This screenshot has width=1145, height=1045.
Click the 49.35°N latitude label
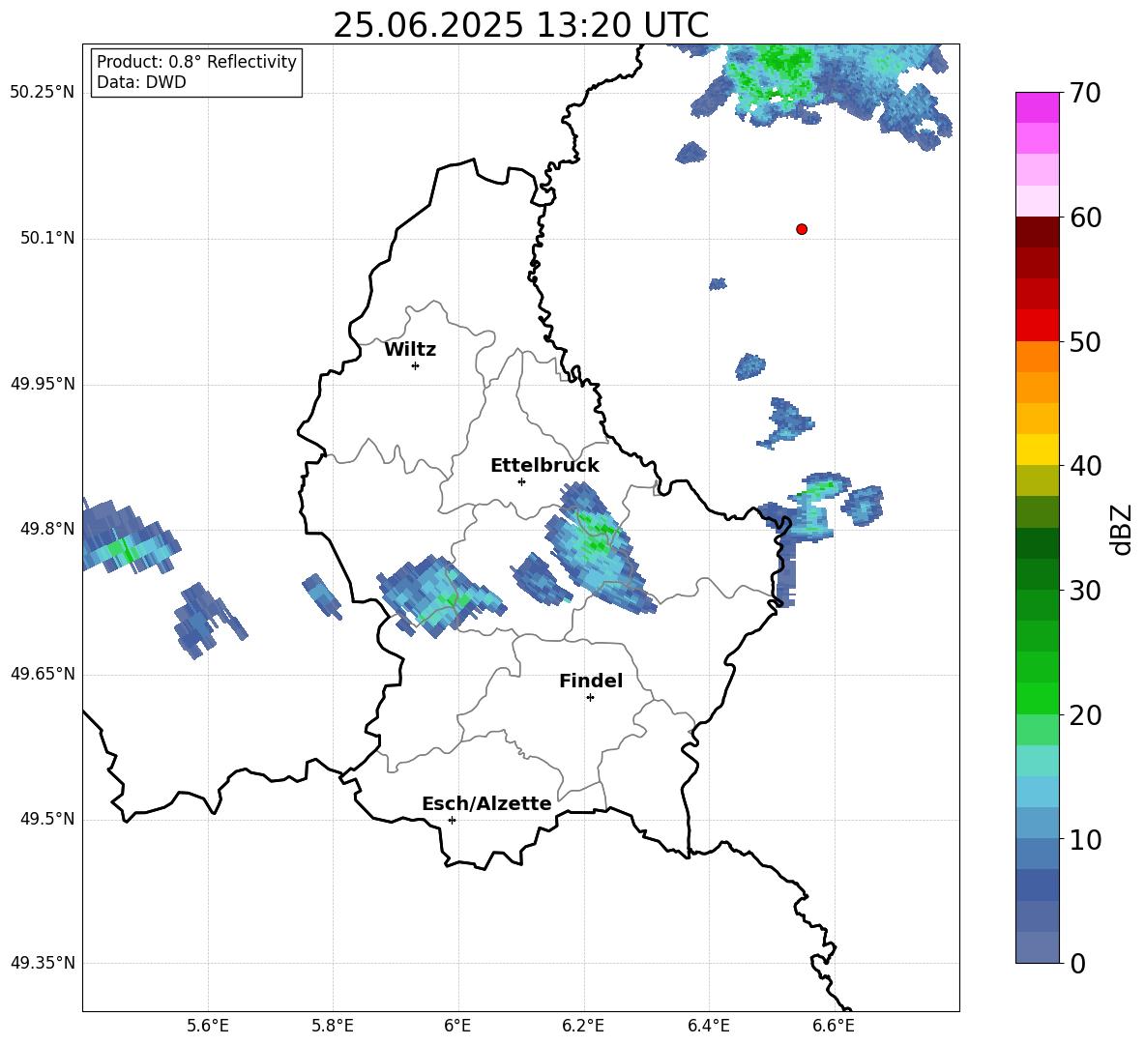(43, 963)
